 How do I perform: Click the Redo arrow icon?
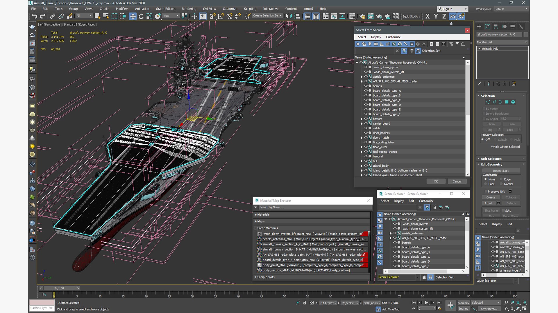[x=43, y=16]
